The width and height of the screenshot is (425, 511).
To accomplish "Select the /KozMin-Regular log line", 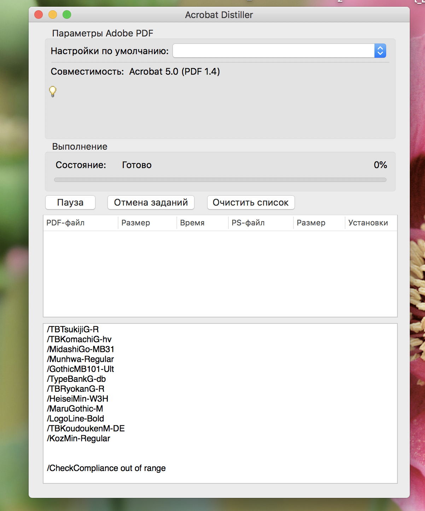I will 78,438.
